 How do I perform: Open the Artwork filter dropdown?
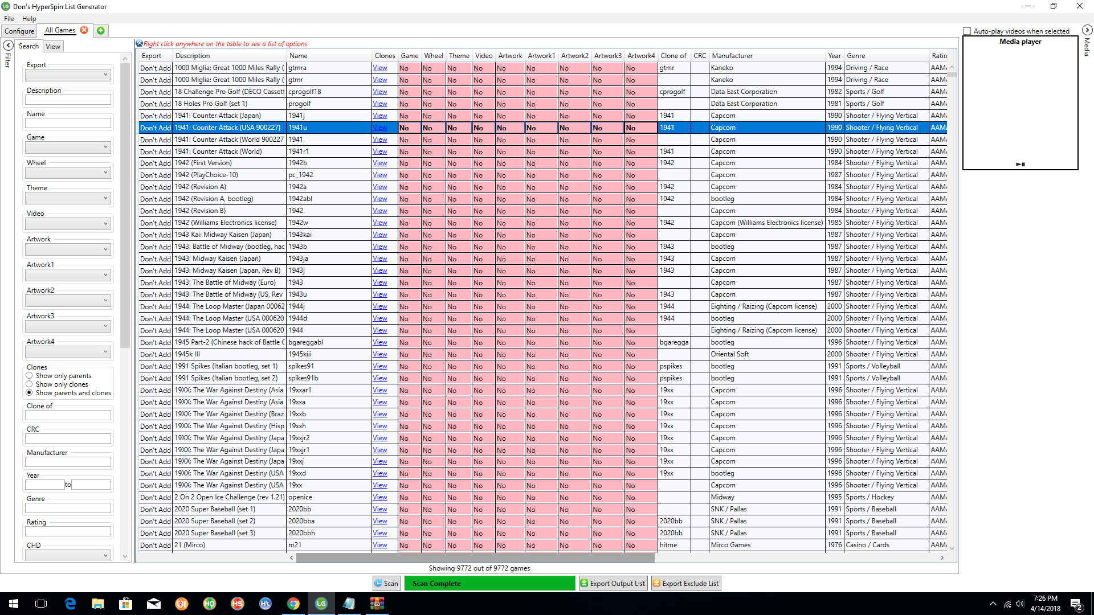coord(68,249)
